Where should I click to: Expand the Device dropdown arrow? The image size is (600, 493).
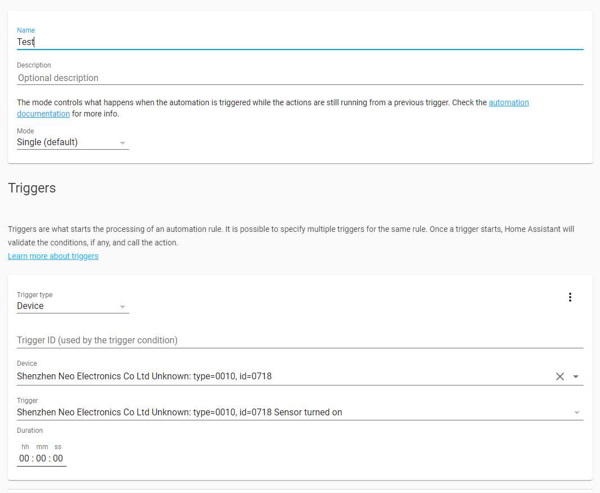click(576, 377)
